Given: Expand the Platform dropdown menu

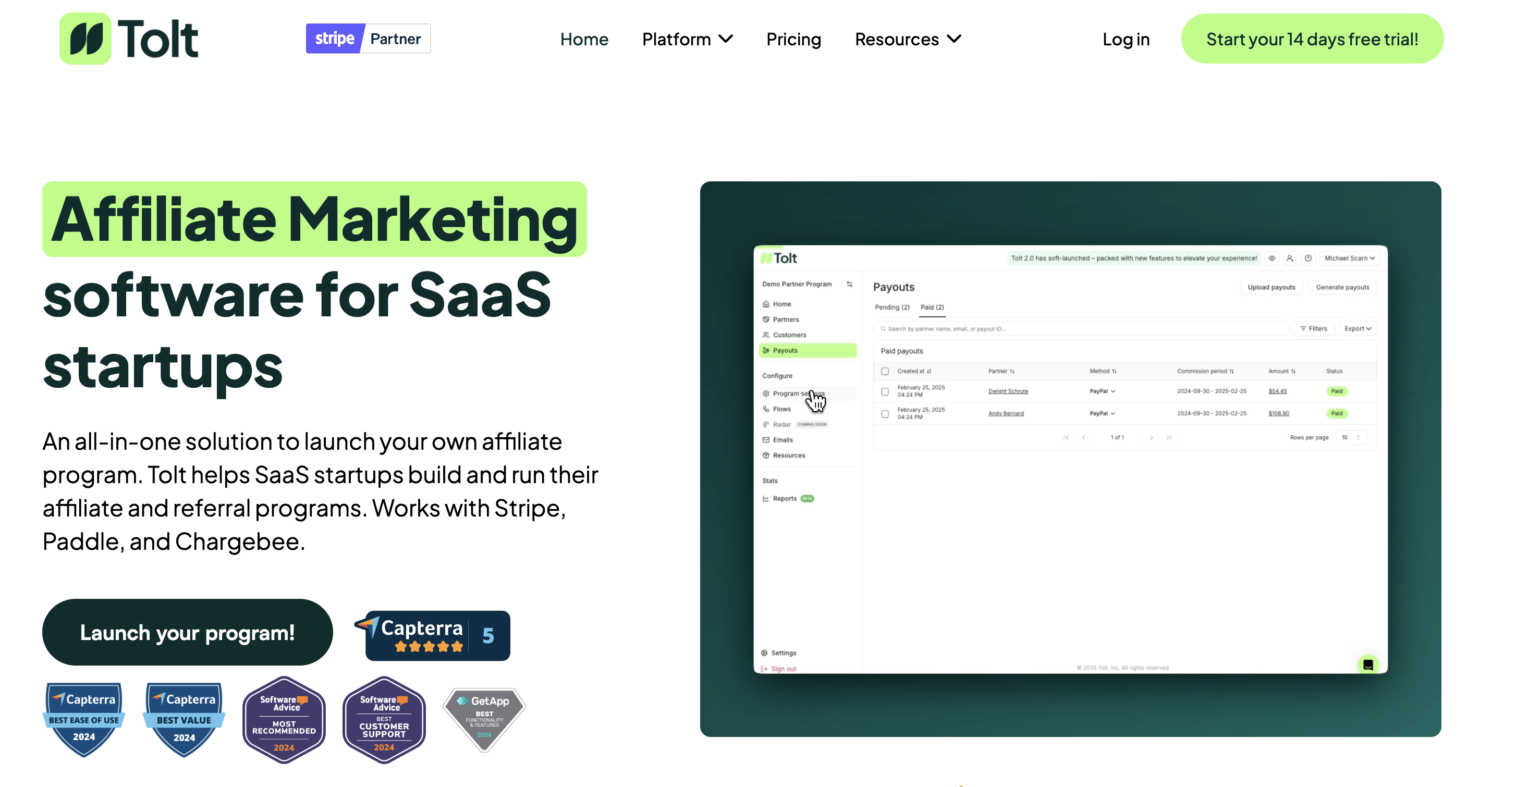Looking at the screenshot, I should [x=687, y=40].
